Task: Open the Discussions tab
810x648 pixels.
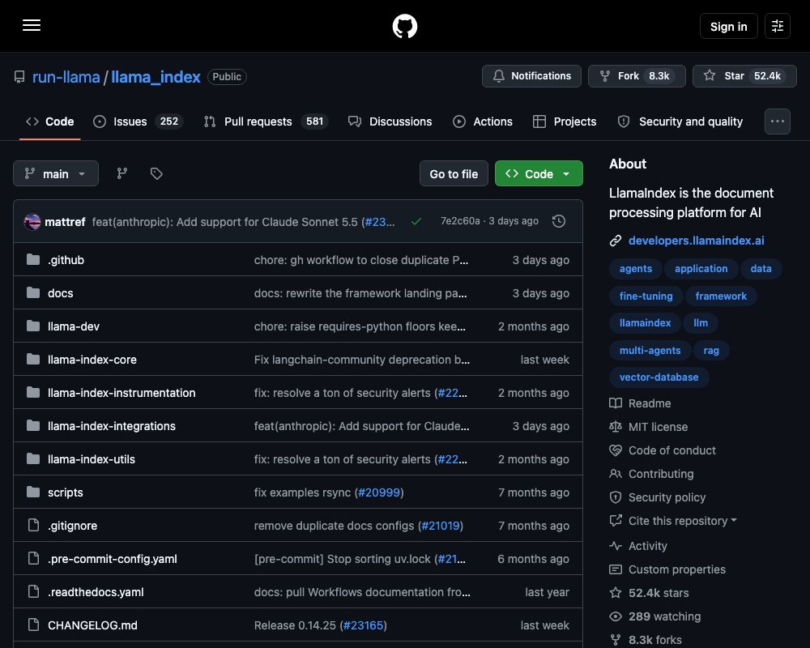Action: point(390,122)
